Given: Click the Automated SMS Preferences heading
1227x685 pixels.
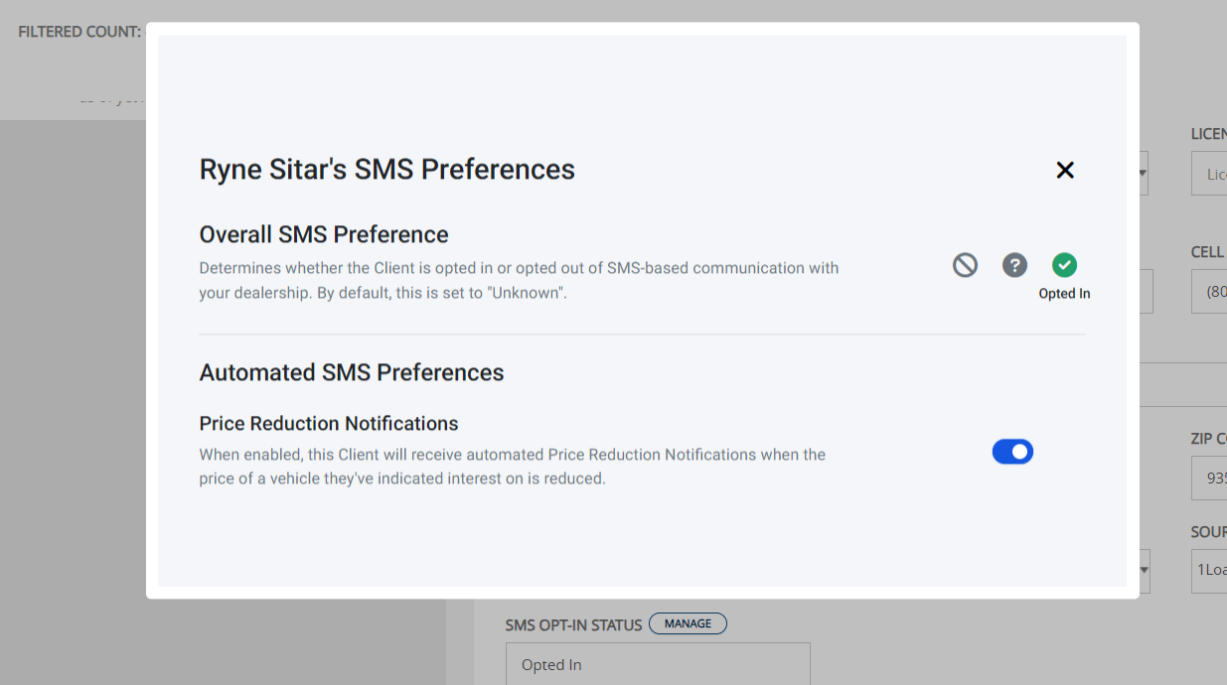Looking at the screenshot, I should pos(352,372).
